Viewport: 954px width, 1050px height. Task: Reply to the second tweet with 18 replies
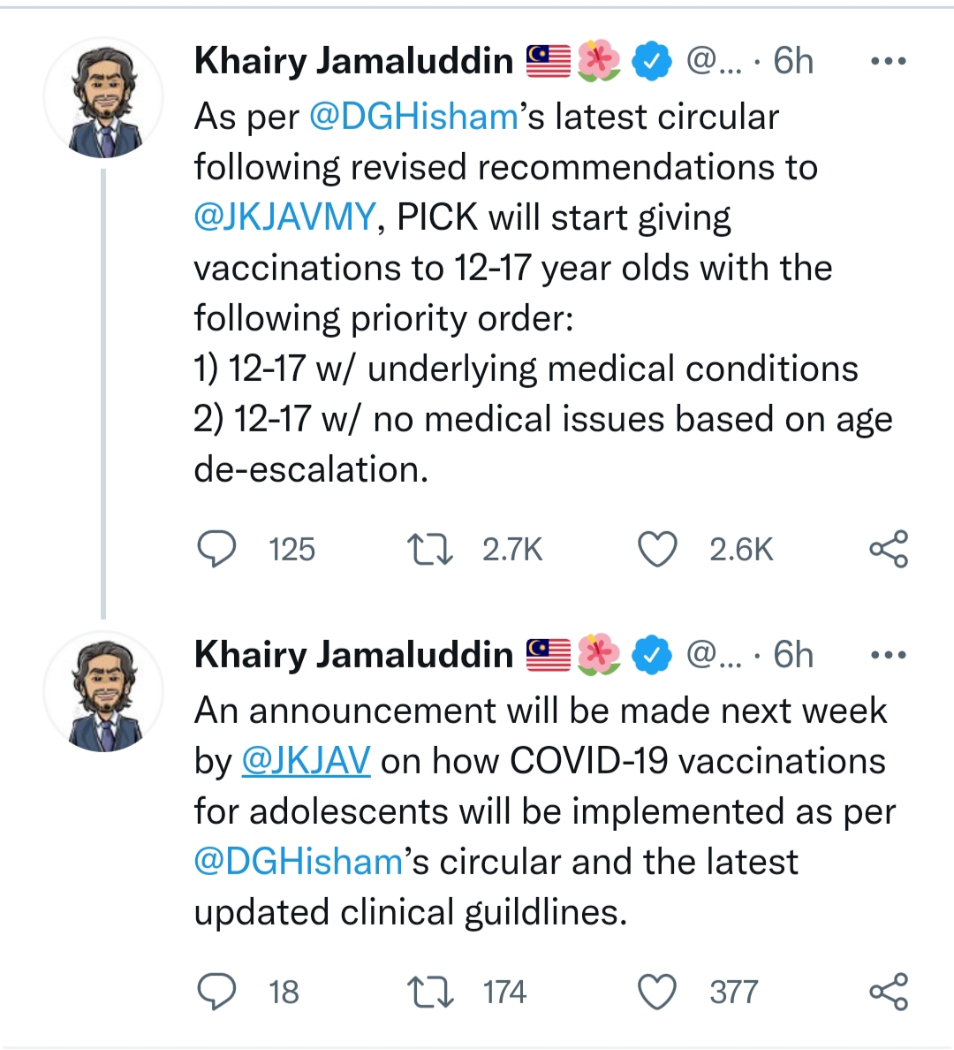[216, 991]
